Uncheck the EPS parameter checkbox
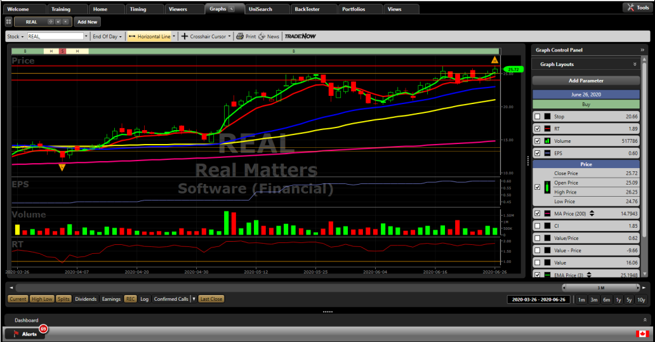Image resolution: width=655 pixels, height=342 pixels. pyautogui.click(x=537, y=153)
